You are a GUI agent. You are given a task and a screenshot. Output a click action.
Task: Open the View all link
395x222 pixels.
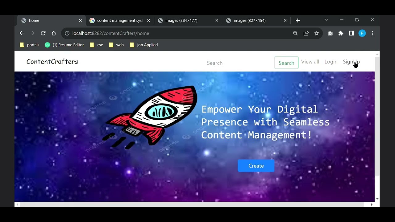(310, 62)
